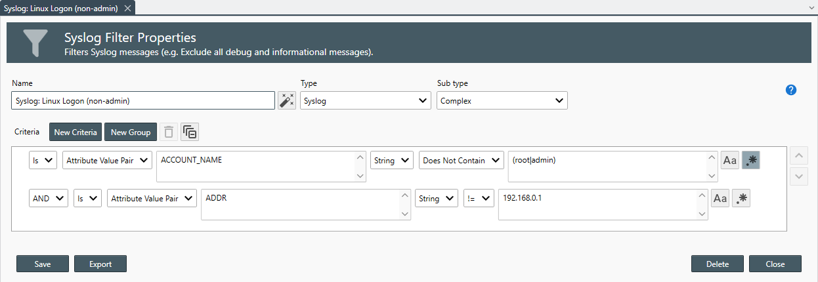The height and width of the screenshot is (282, 818).
Task: Move criteria down with the down arrow
Action: 799,176
